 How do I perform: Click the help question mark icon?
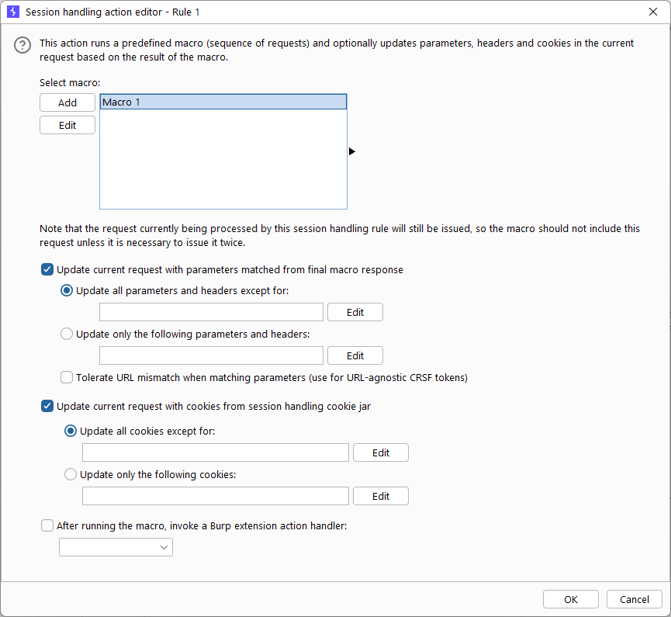point(22,45)
